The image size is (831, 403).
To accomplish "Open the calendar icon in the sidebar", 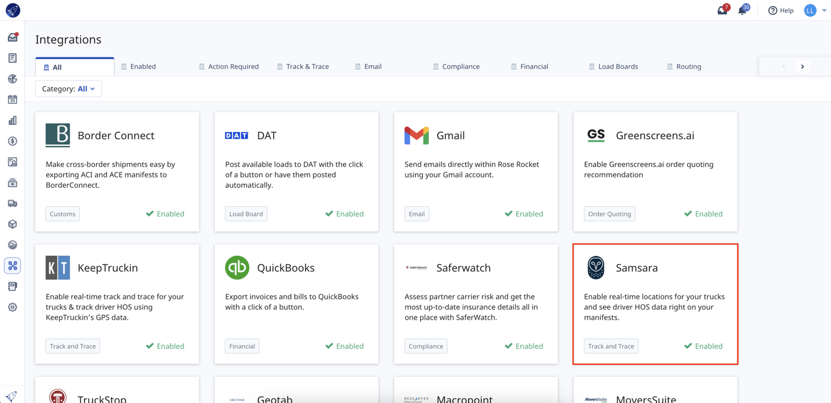I will (x=12, y=100).
